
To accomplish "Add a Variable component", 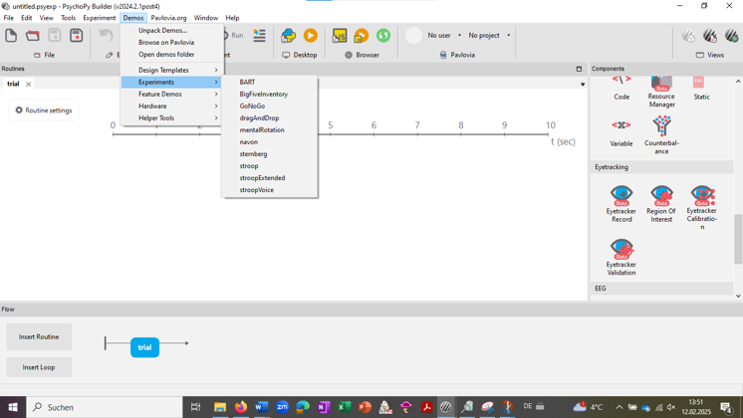I will 621,130.
